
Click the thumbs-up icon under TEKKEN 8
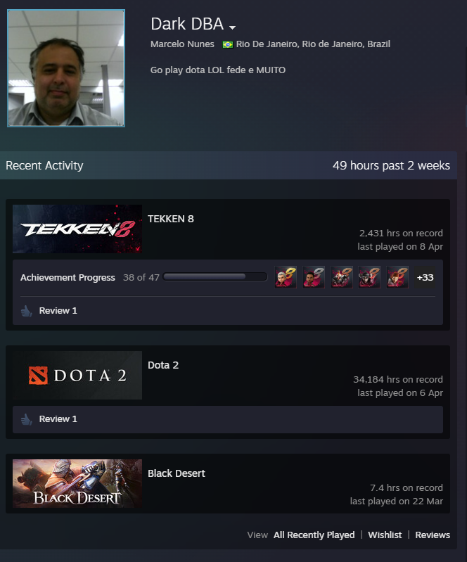pos(26,311)
